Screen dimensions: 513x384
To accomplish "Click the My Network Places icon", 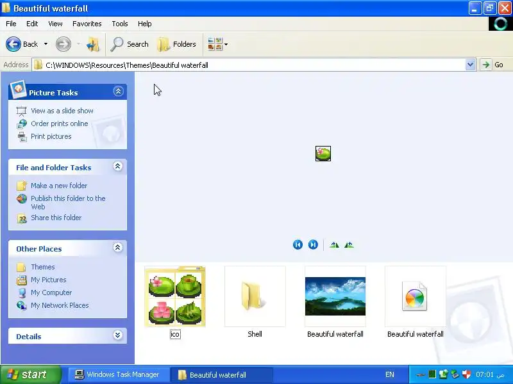I will tap(22, 306).
